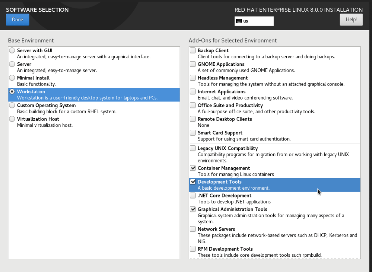Select the Server base environment
Viewport: 372px width, 272px height.
(x=12, y=64)
